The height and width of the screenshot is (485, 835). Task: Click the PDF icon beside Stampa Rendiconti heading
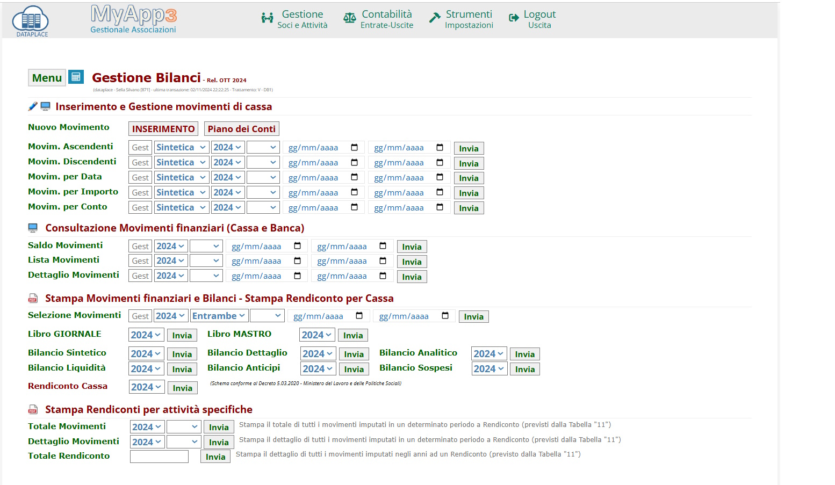(x=33, y=410)
